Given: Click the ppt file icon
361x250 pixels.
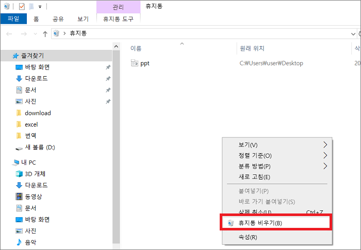Looking at the screenshot, I should tap(135, 63).
